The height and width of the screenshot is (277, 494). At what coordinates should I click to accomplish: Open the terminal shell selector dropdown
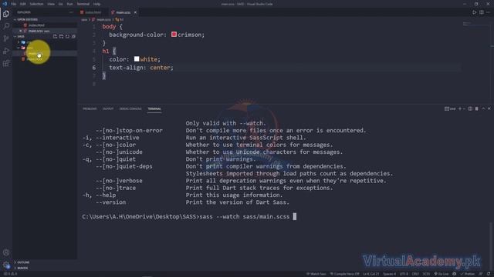450,108
